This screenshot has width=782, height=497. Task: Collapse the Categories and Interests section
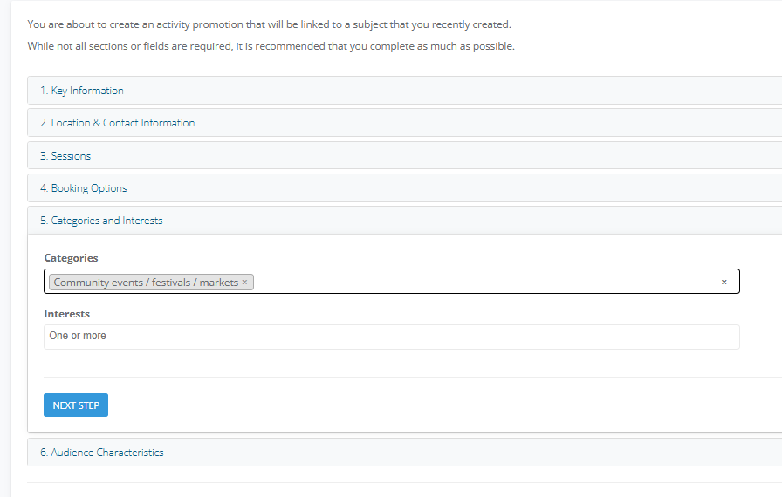[404, 220]
